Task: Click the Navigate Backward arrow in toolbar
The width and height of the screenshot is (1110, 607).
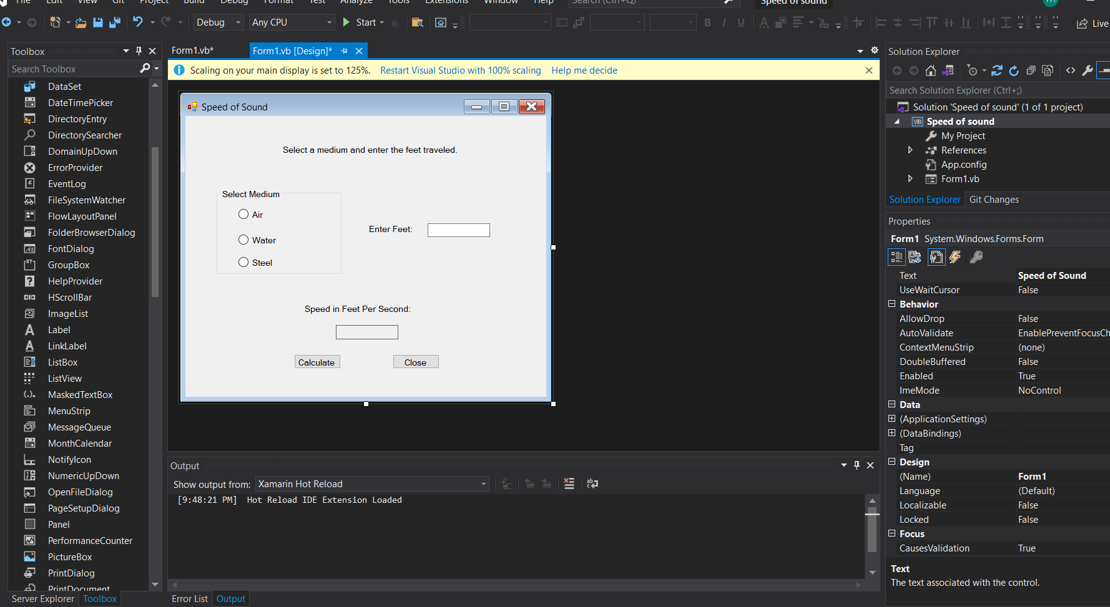Action: [6, 22]
